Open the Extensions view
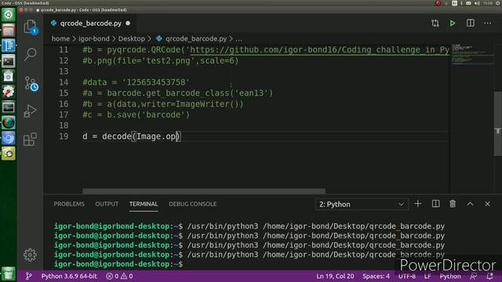 (x=30, y=139)
